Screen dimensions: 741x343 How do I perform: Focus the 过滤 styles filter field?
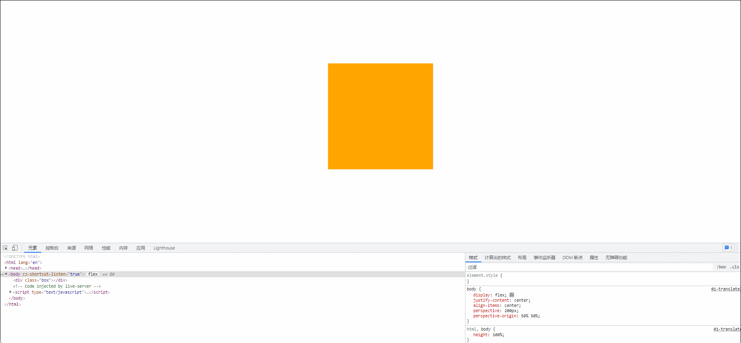pos(589,267)
